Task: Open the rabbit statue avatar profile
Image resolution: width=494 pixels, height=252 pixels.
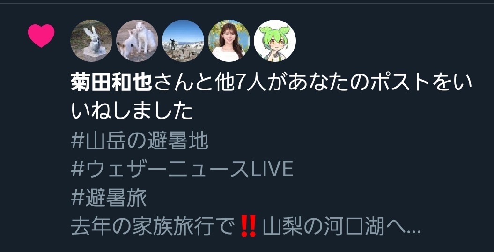Action: 91,41
